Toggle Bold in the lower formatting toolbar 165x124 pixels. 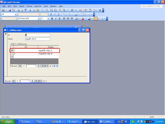pyautogui.click(x=52, y=18)
